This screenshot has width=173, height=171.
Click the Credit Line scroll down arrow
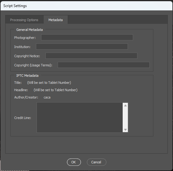(125, 129)
